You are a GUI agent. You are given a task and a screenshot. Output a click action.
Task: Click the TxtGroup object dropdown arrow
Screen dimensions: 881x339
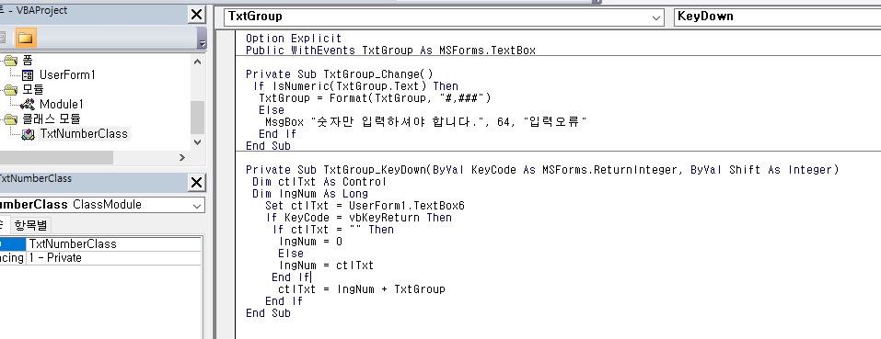(x=656, y=17)
